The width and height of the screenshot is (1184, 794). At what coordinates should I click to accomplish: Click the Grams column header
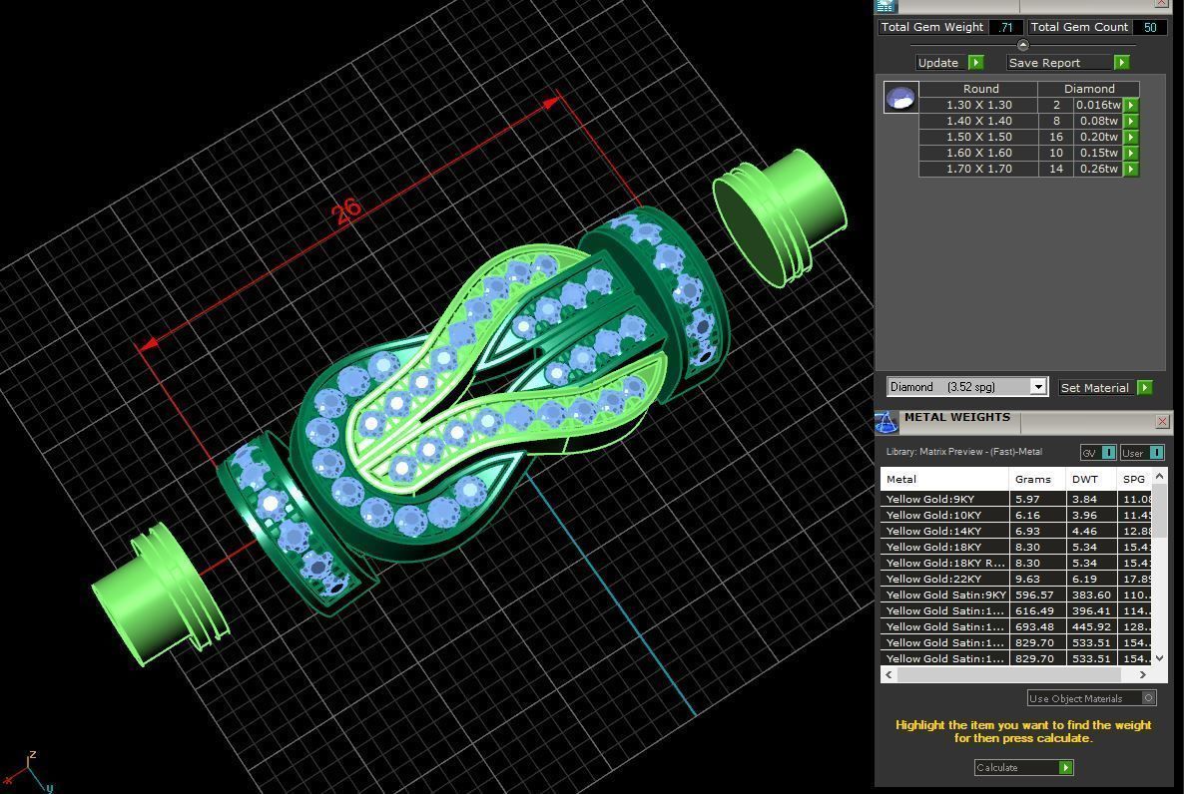pyautogui.click(x=1037, y=479)
